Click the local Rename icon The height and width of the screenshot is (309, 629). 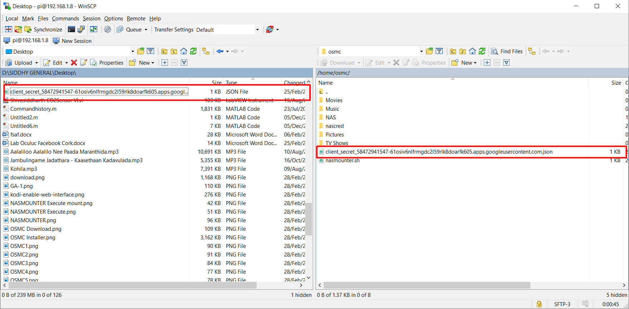[x=84, y=63]
